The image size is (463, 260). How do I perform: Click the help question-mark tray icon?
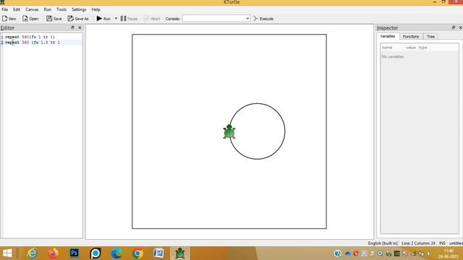tap(338, 253)
